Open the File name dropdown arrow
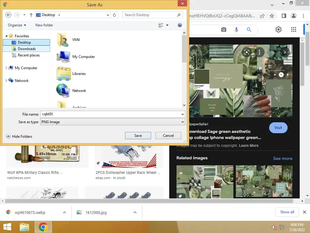This screenshot has width=310, height=233. pos(183,114)
